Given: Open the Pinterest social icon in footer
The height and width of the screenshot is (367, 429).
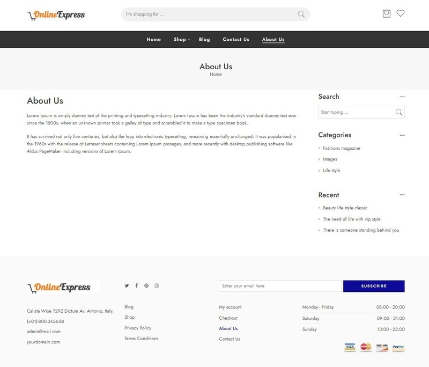Looking at the screenshot, I should 146,286.
